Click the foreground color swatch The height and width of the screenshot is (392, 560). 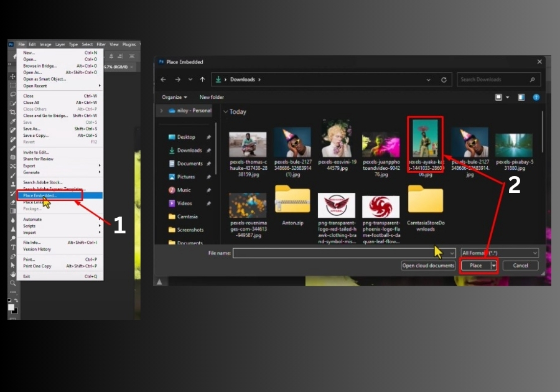click(11, 307)
